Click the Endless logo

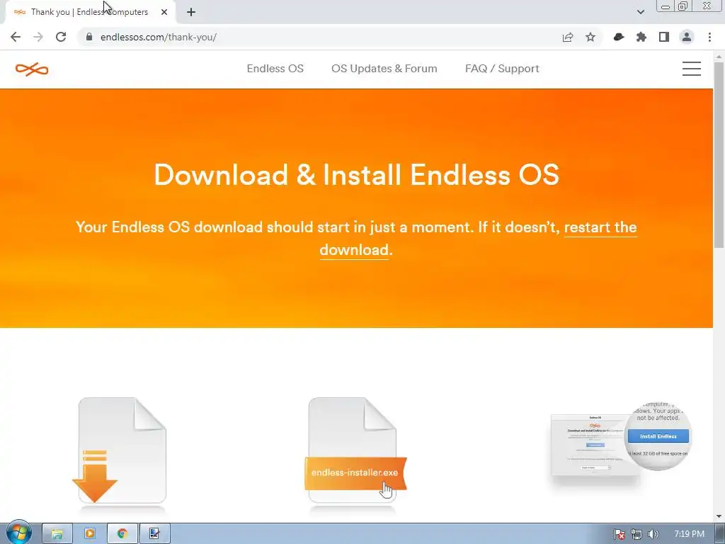32,69
